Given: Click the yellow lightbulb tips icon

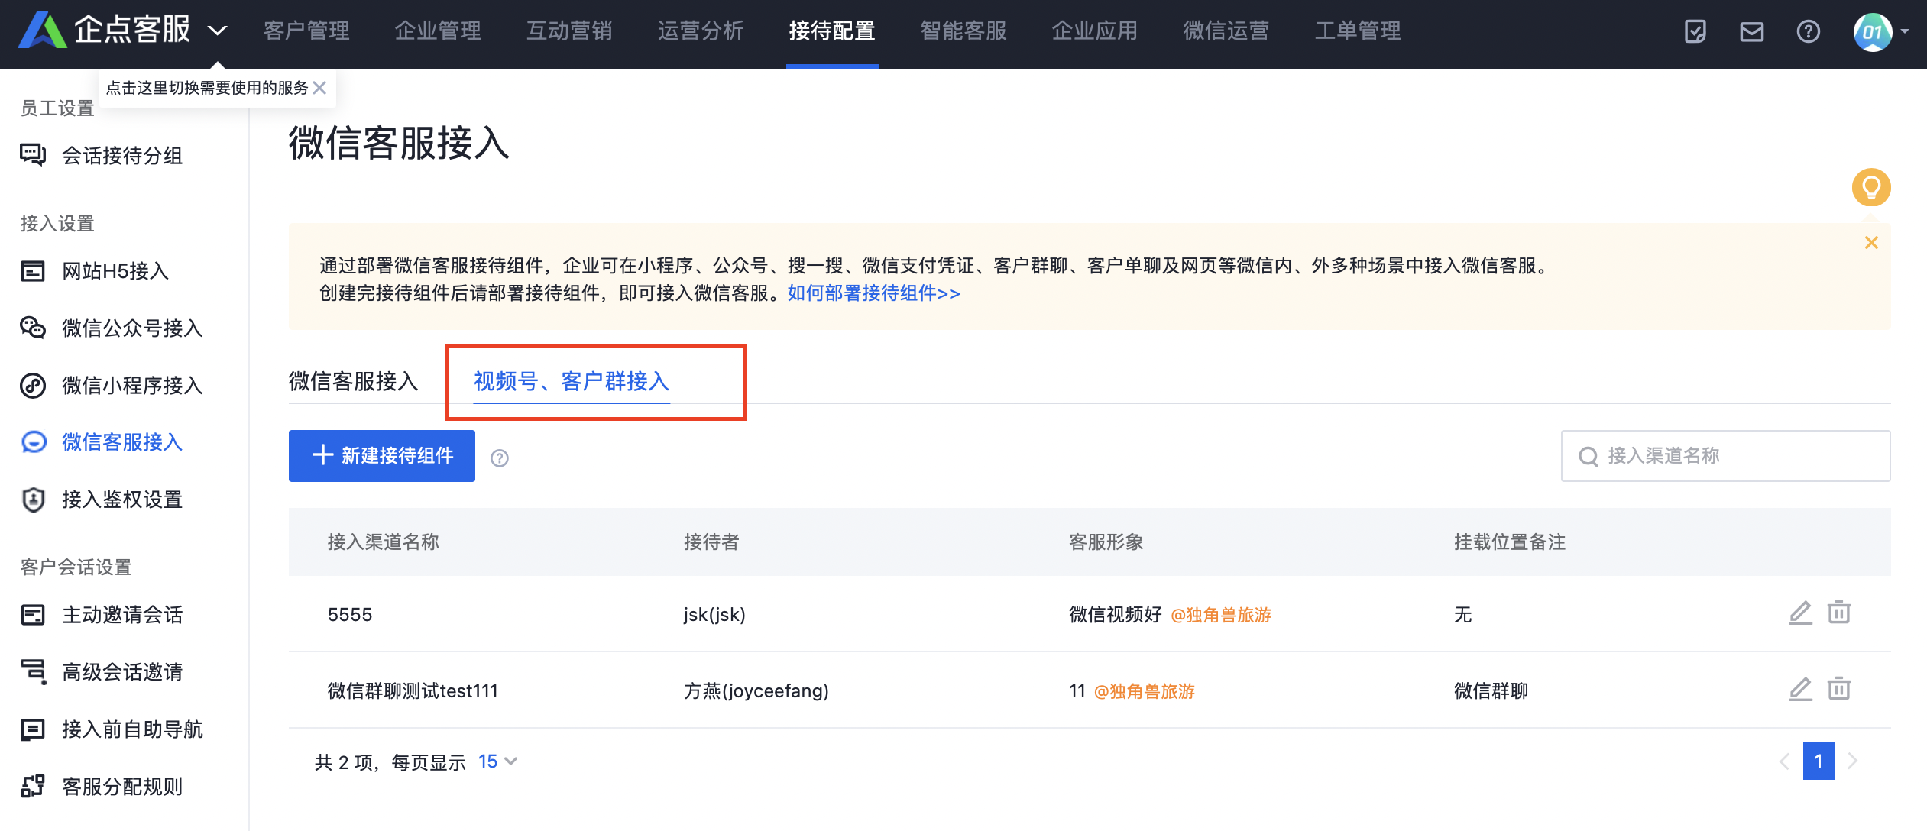Looking at the screenshot, I should pyautogui.click(x=1871, y=187).
